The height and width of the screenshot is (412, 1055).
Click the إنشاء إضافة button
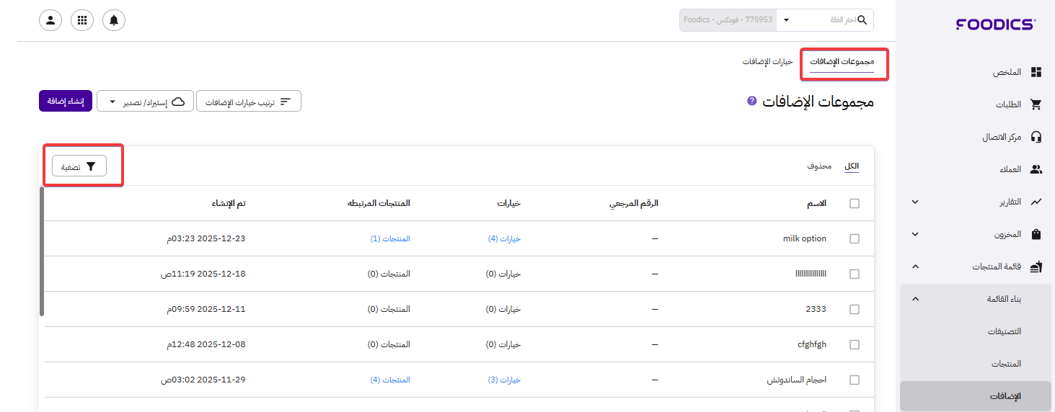66,102
